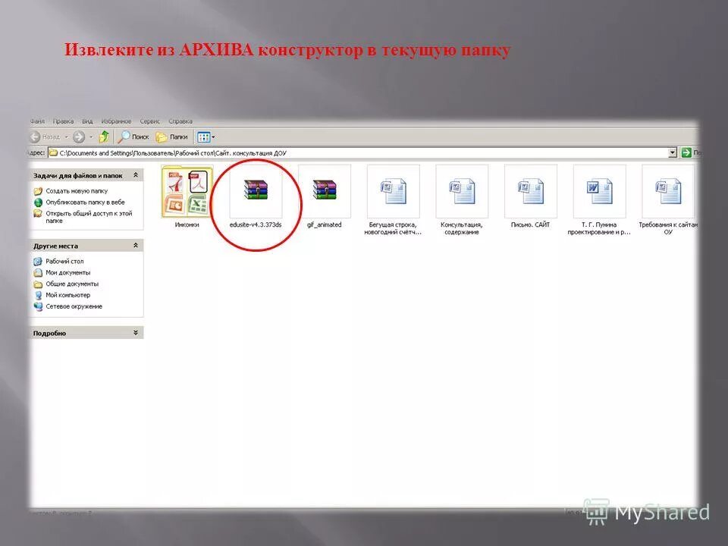Click the Вверх (Up folder) toolbar icon
Image resolution: width=728 pixels, height=546 pixels.
[104, 136]
